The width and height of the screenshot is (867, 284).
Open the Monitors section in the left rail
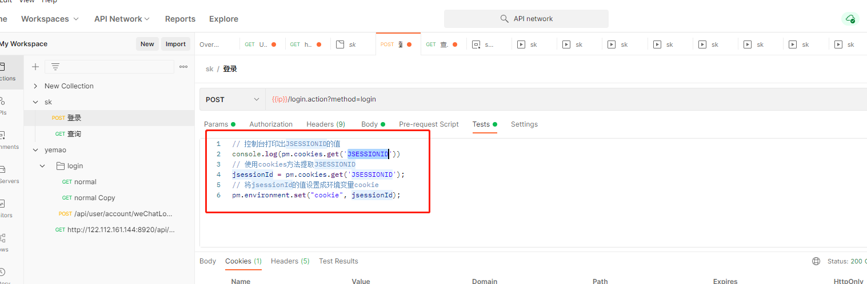click(6, 208)
